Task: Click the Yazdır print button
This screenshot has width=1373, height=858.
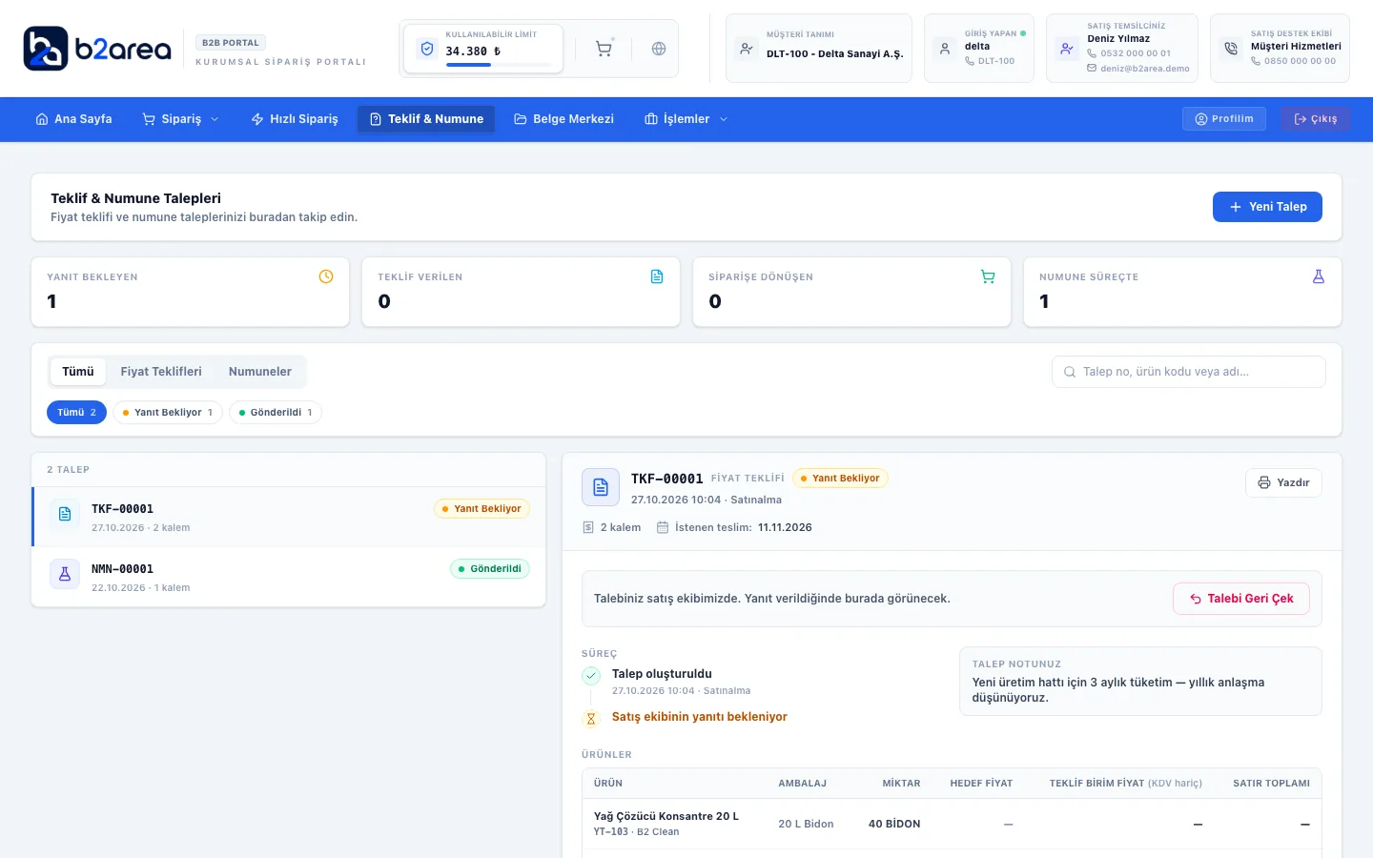Action: point(1283,482)
